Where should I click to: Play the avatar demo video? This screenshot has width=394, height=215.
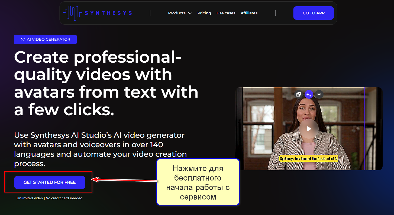point(309,129)
